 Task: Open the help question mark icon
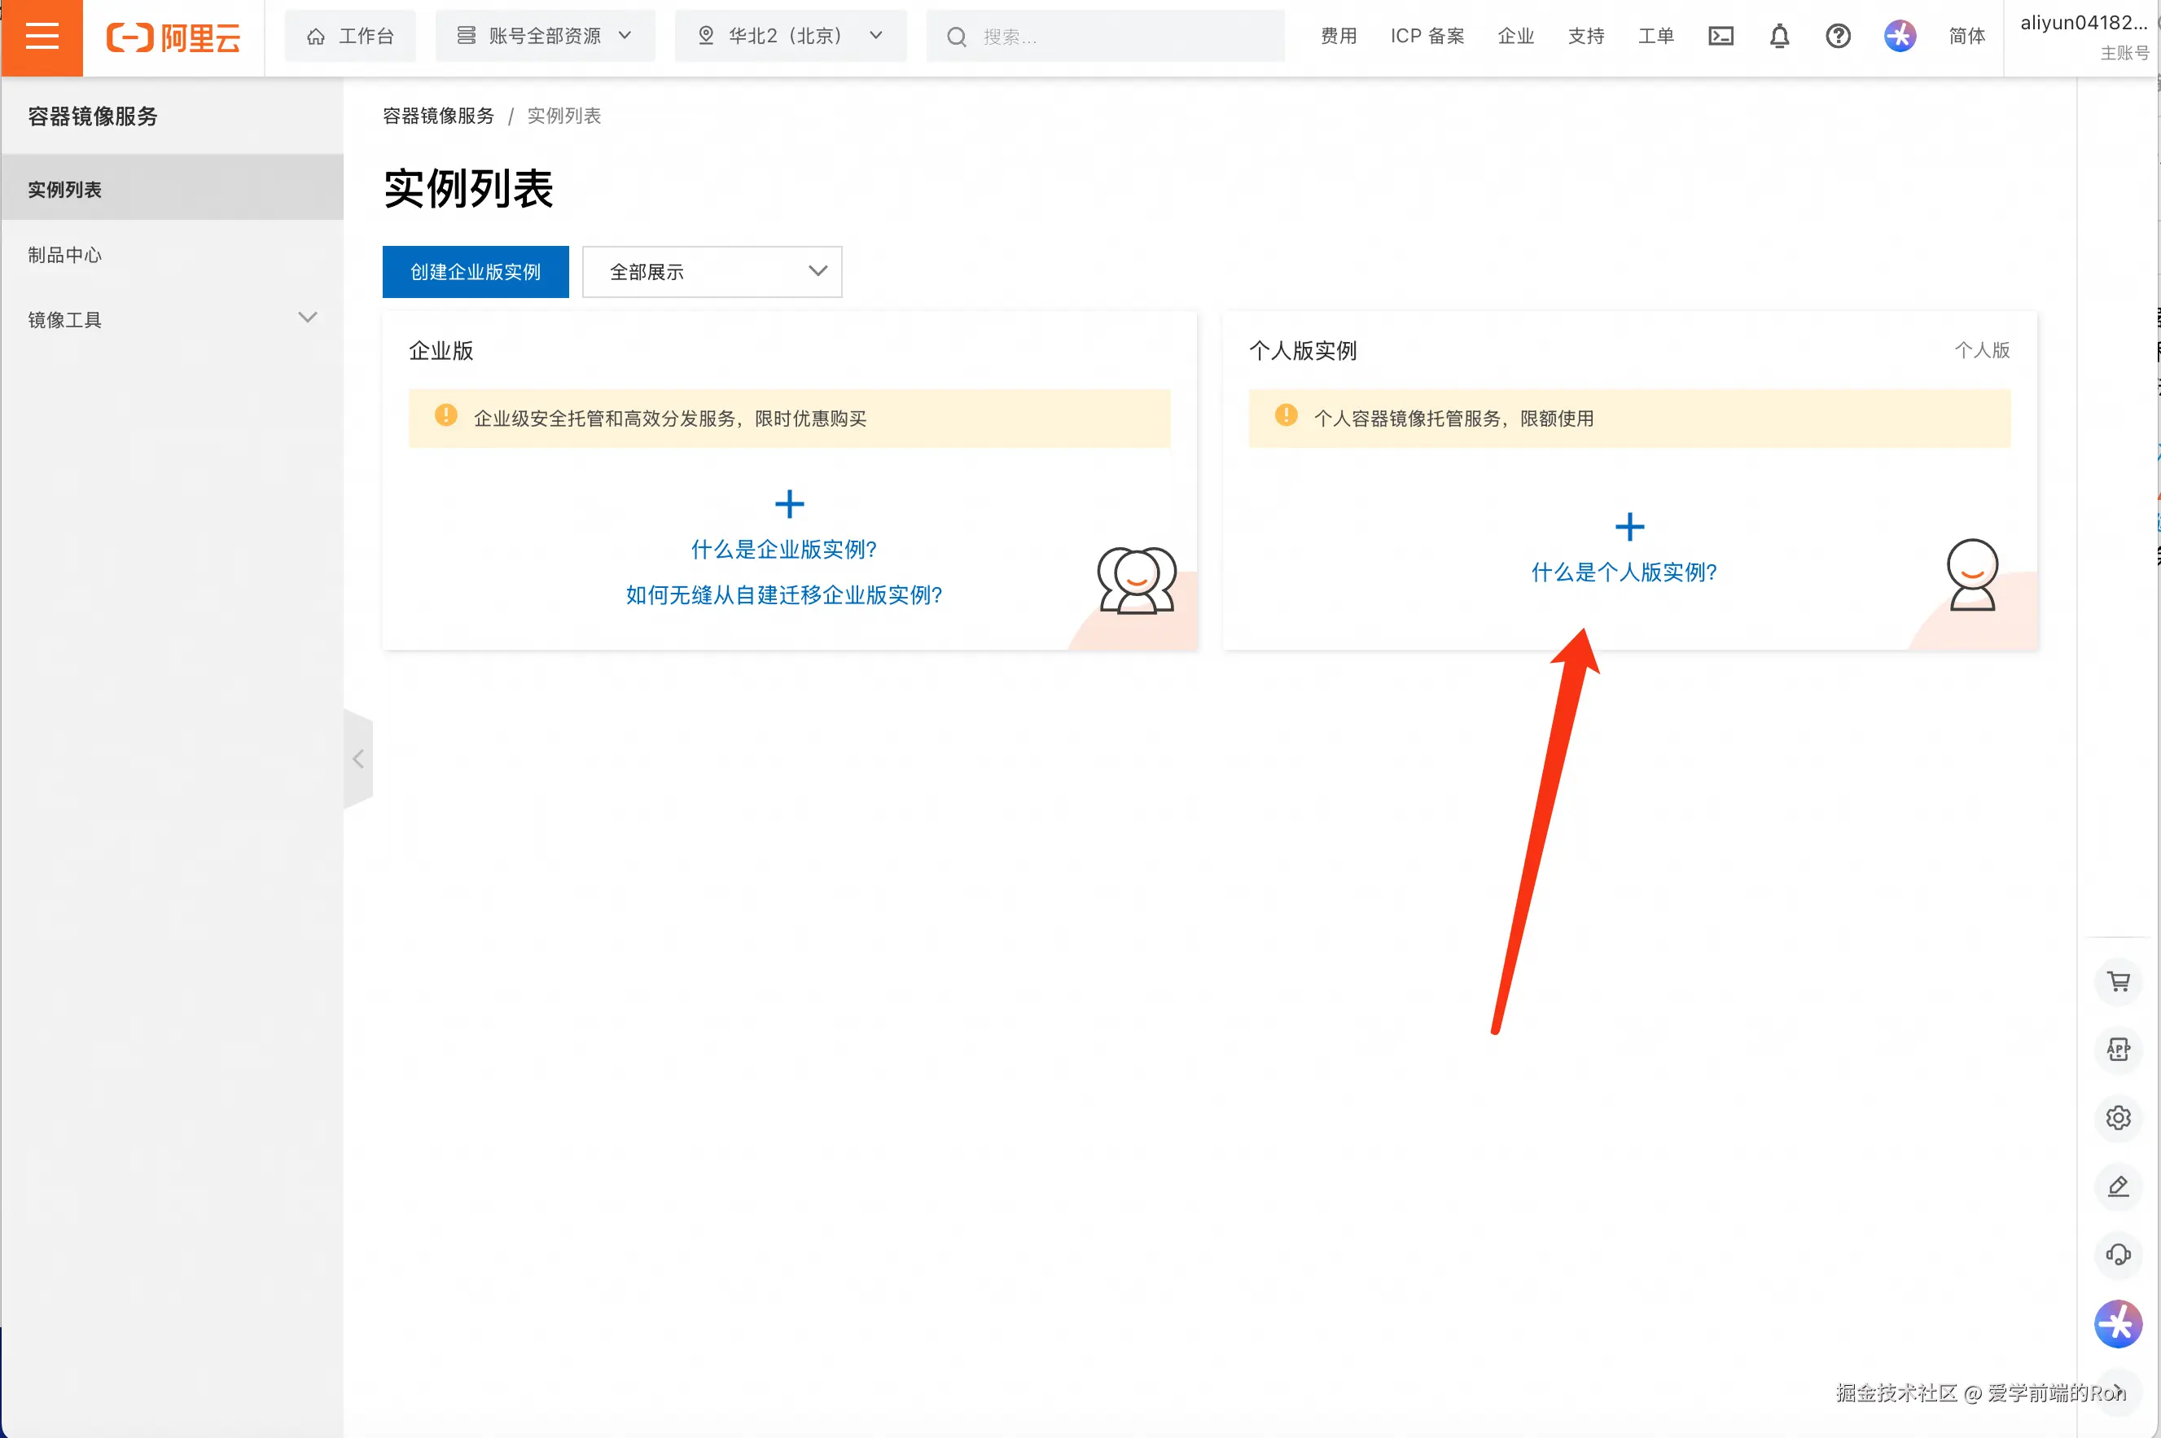pyautogui.click(x=1838, y=37)
